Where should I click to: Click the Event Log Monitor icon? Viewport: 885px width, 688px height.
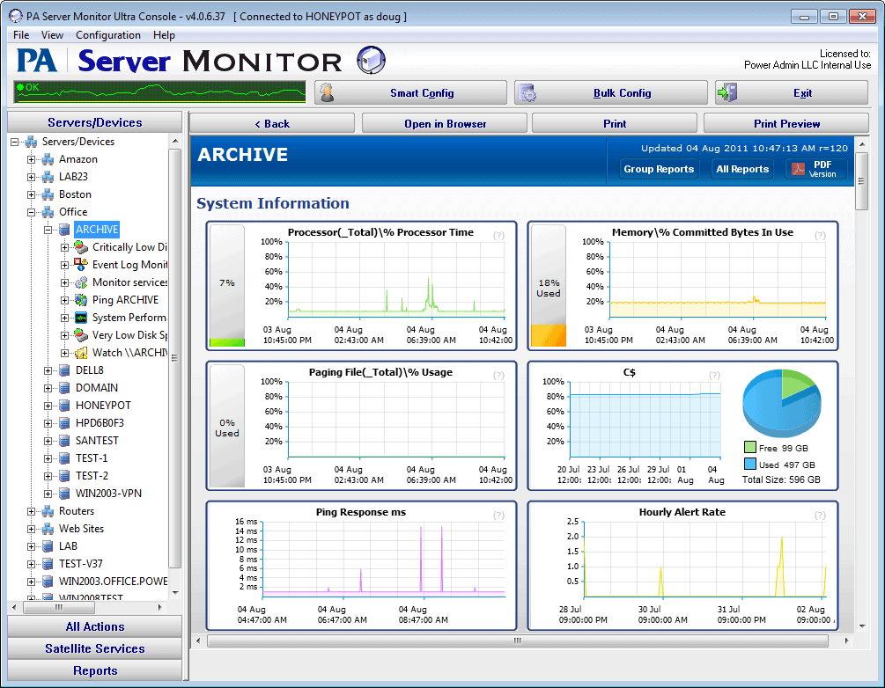82,265
